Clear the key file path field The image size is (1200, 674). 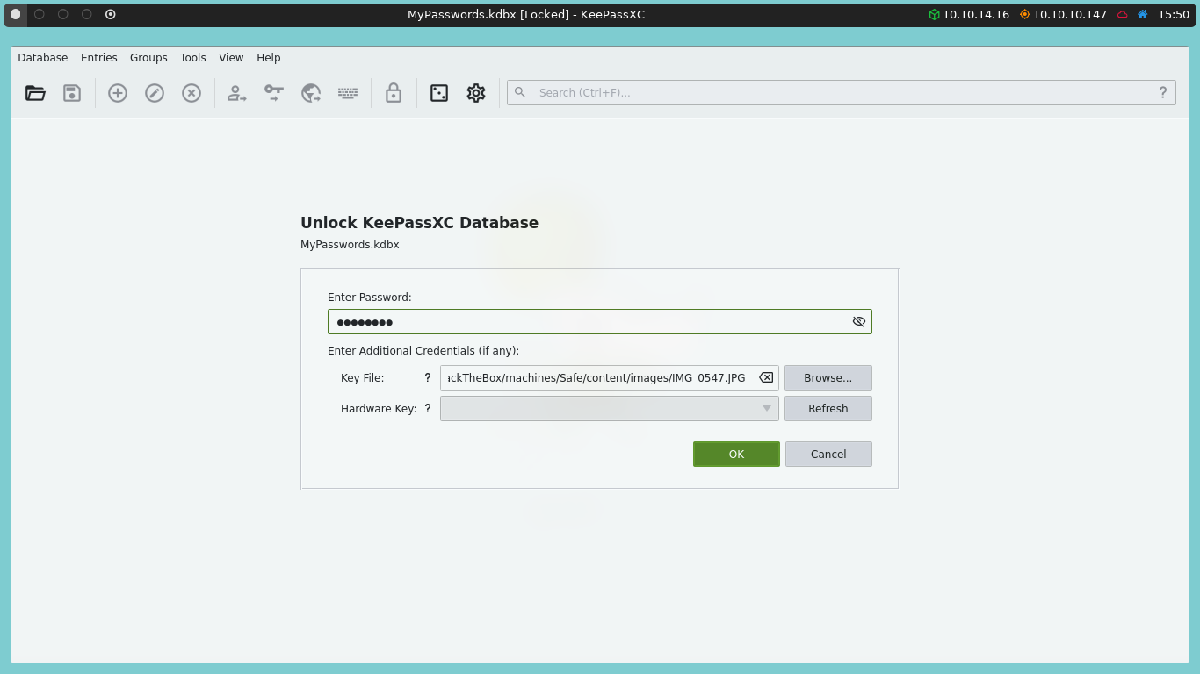[x=766, y=378]
